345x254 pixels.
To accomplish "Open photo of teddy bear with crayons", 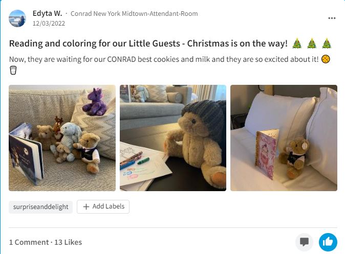I will (x=173, y=138).
